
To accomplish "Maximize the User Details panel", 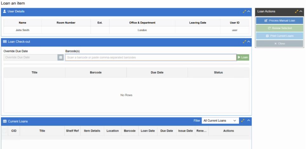I will click(x=244, y=11).
